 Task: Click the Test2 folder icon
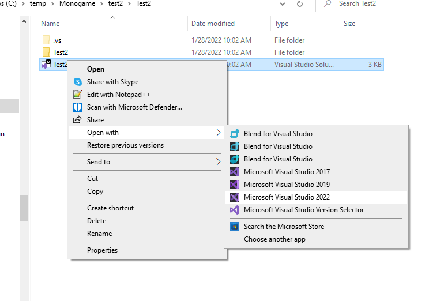46,52
